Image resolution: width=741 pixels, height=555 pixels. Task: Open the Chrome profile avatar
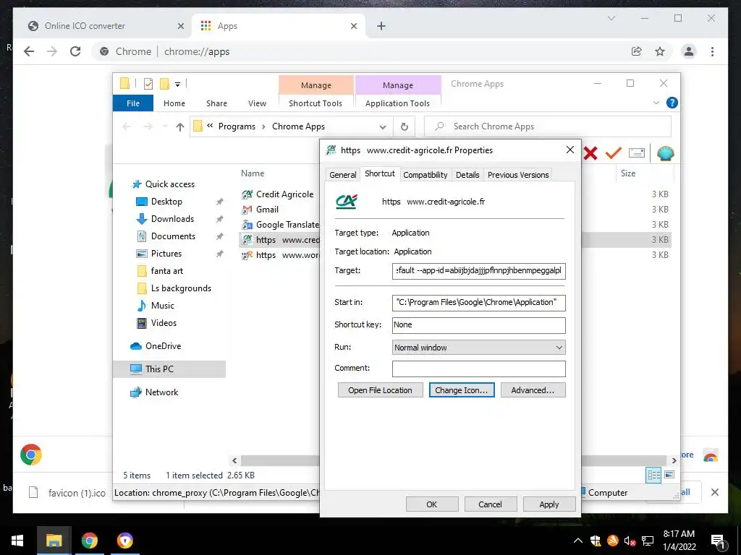pos(689,51)
